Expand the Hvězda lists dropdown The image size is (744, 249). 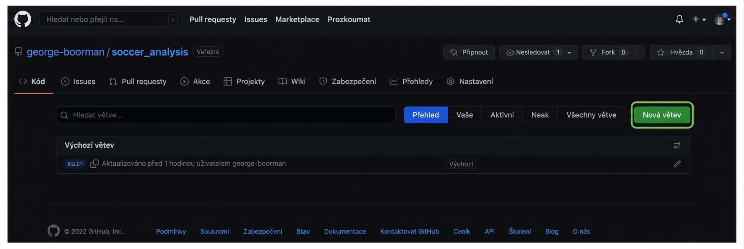[722, 53]
